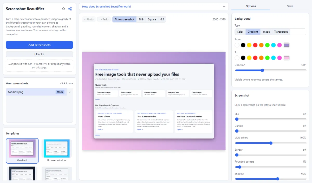This screenshot has width=312, height=183.
Task: Pick green in the From color row
Action: (267, 45)
